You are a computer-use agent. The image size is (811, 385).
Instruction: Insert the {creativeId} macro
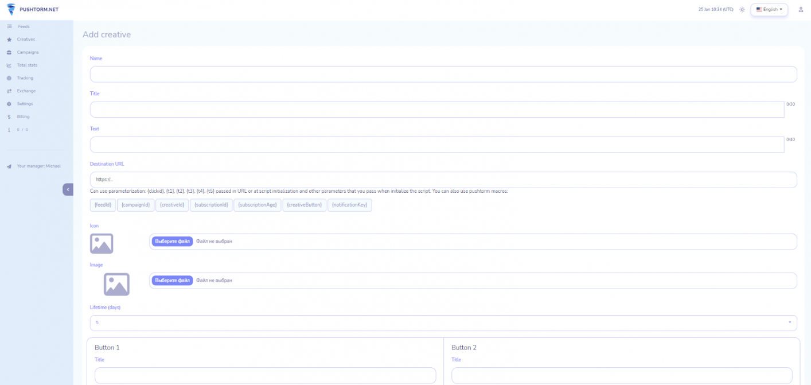[x=173, y=205]
